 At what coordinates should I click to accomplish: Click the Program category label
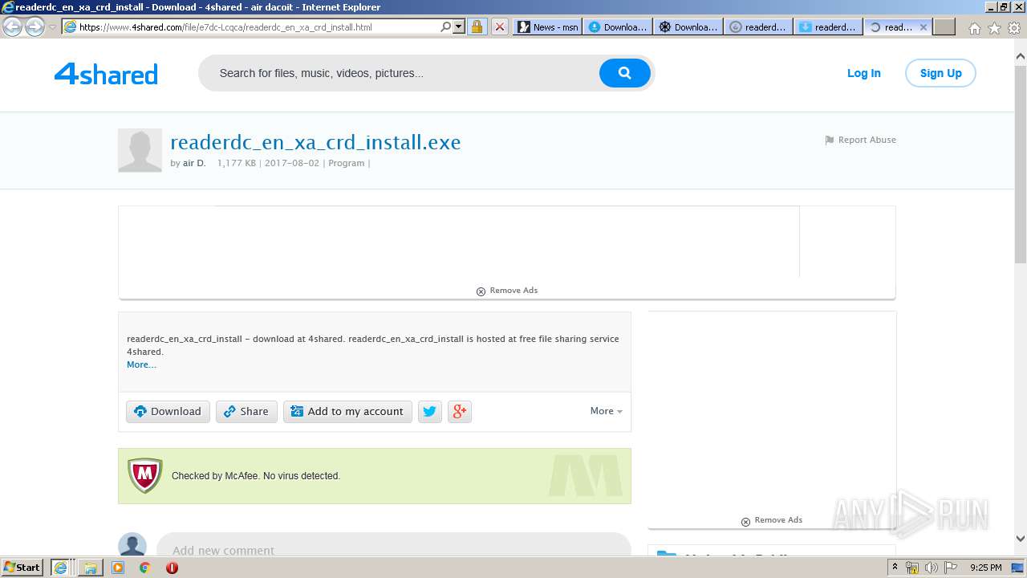pos(346,163)
